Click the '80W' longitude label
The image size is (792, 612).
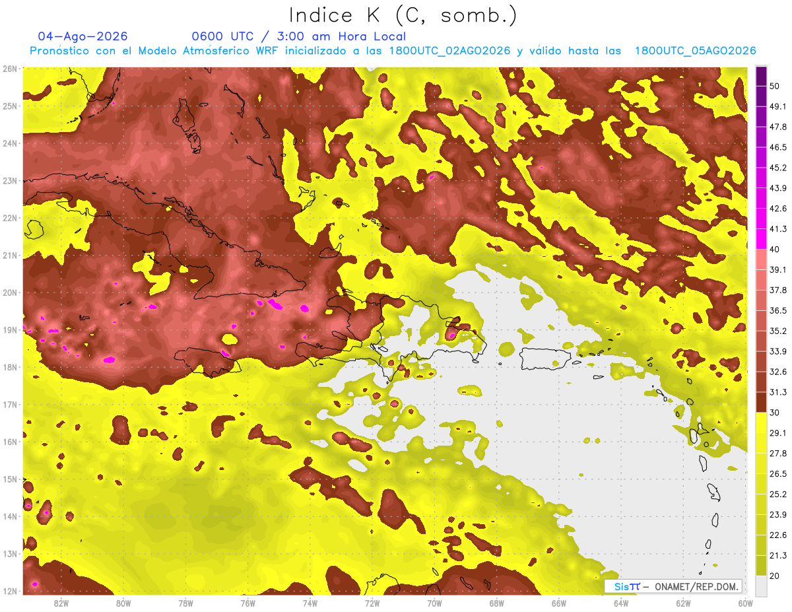(x=123, y=603)
